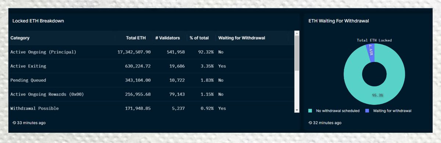Click the scrollbar up arrow in table
This screenshot has height=143, width=441.
pyautogui.click(x=297, y=33)
